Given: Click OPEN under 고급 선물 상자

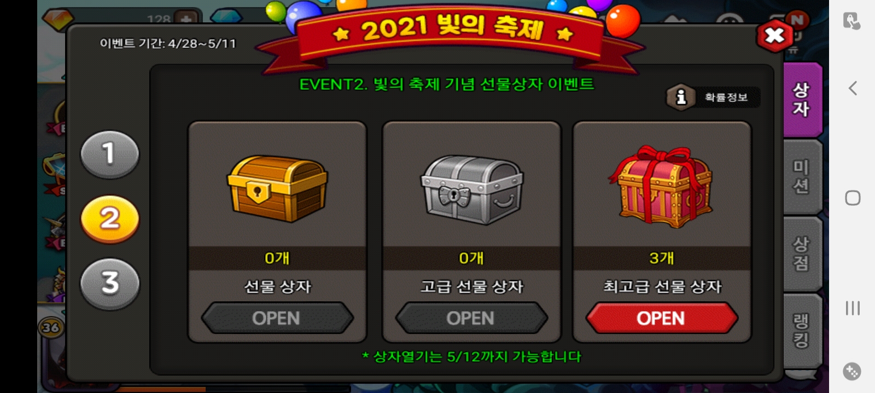Looking at the screenshot, I should (471, 318).
